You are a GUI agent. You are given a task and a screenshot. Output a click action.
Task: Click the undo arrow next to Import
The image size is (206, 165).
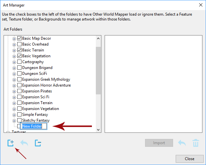click(182, 143)
